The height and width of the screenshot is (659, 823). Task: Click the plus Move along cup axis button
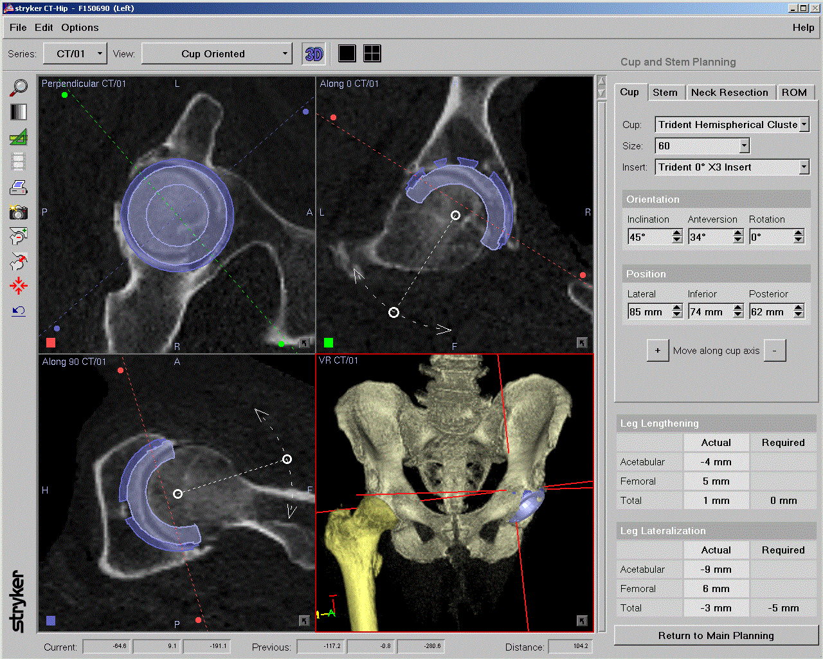click(x=658, y=351)
